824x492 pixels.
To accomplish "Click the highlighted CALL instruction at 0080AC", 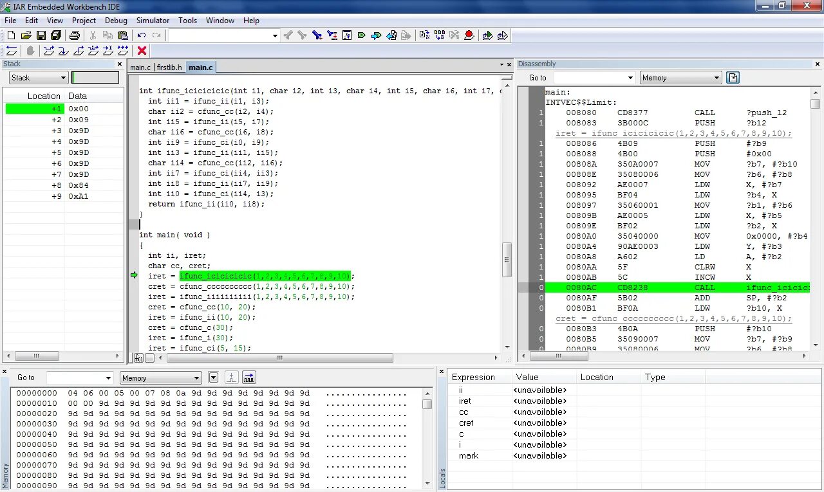I will 677,287.
